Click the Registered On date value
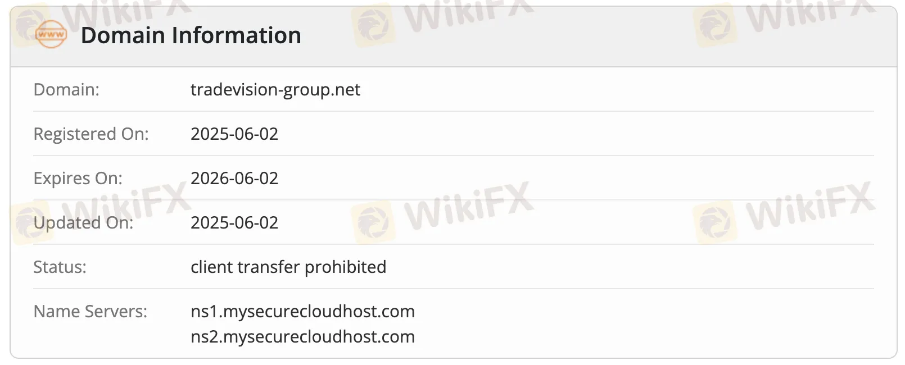This screenshot has width=905, height=365. (234, 134)
